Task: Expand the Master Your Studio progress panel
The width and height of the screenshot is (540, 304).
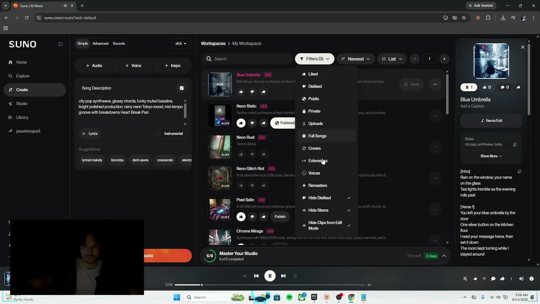Action: [444, 256]
